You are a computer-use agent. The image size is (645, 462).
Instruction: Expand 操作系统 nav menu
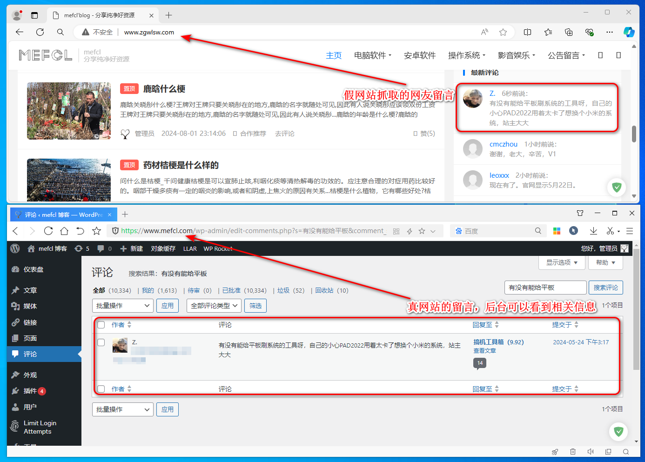(467, 55)
